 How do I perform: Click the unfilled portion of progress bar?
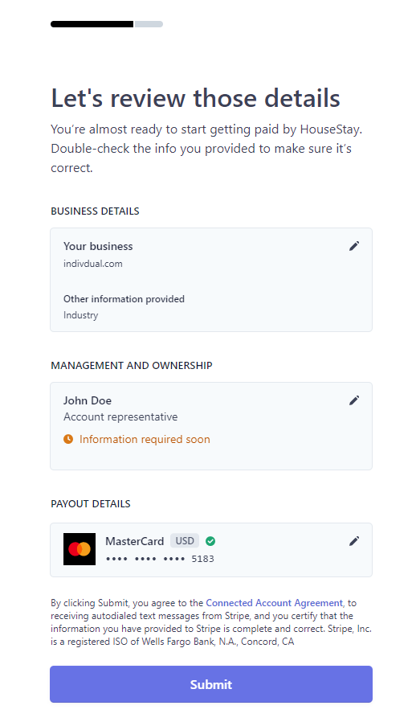148,24
